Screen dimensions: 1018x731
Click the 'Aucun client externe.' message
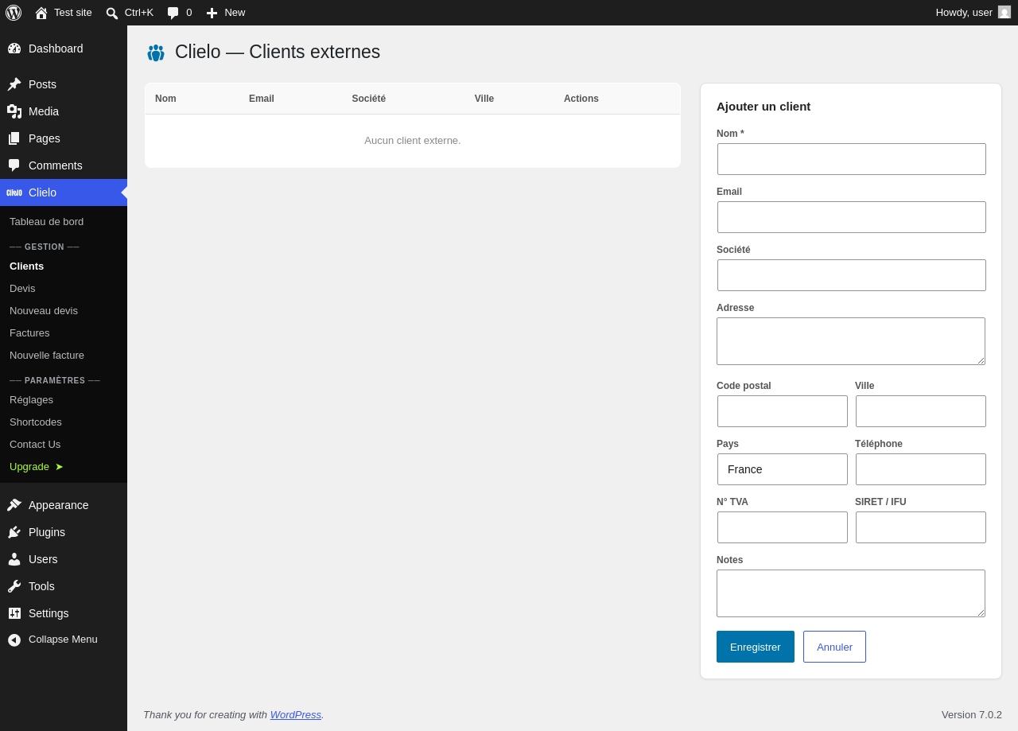[x=413, y=141]
